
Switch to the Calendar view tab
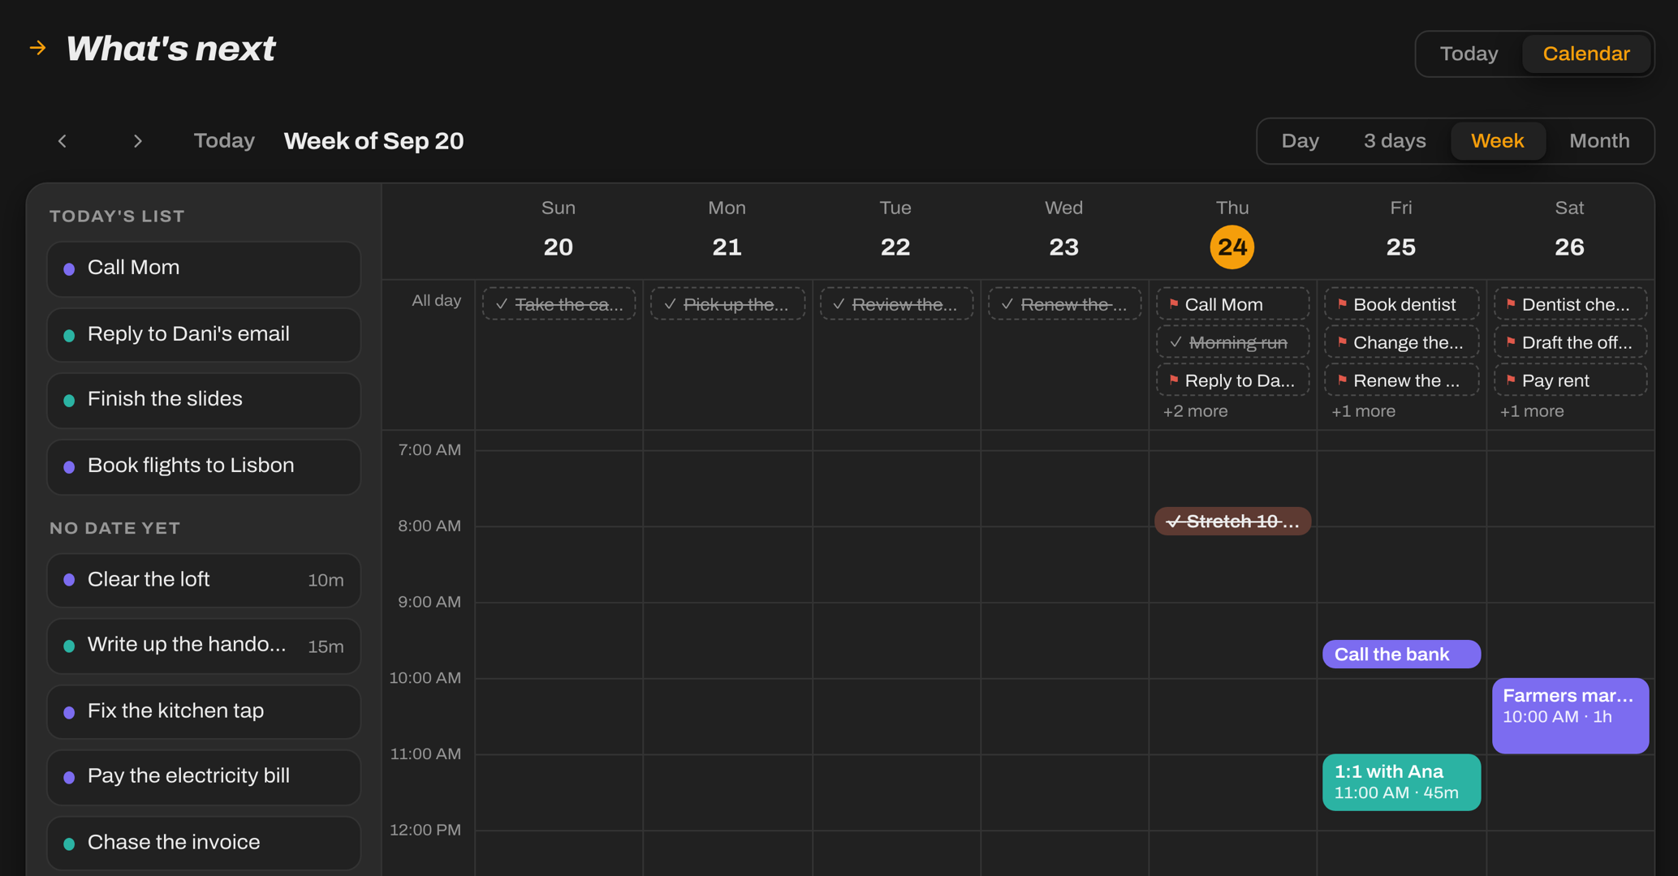pyautogui.click(x=1586, y=54)
